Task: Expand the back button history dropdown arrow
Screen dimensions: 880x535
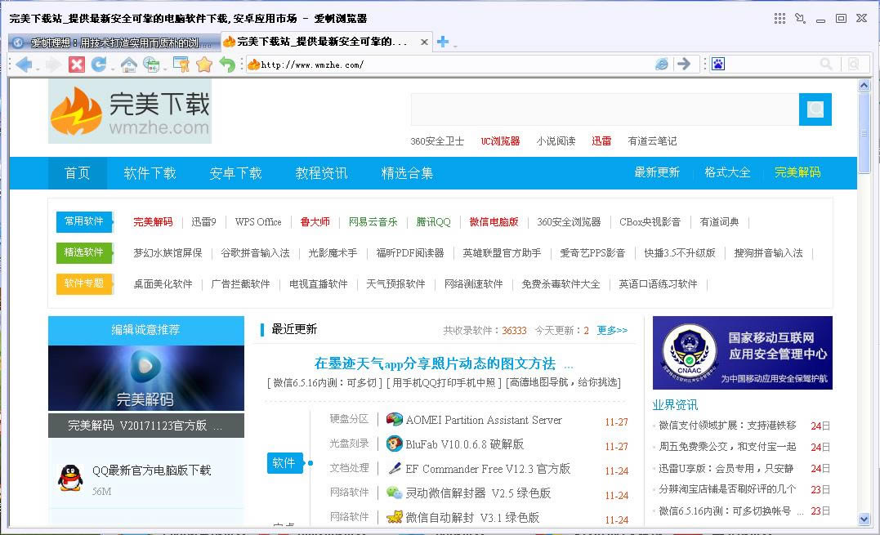Action: pos(38,69)
